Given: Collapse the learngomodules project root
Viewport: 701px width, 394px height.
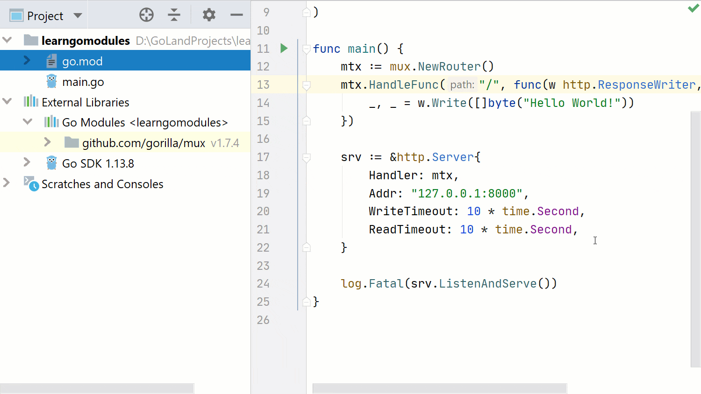Looking at the screenshot, I should tap(7, 40).
